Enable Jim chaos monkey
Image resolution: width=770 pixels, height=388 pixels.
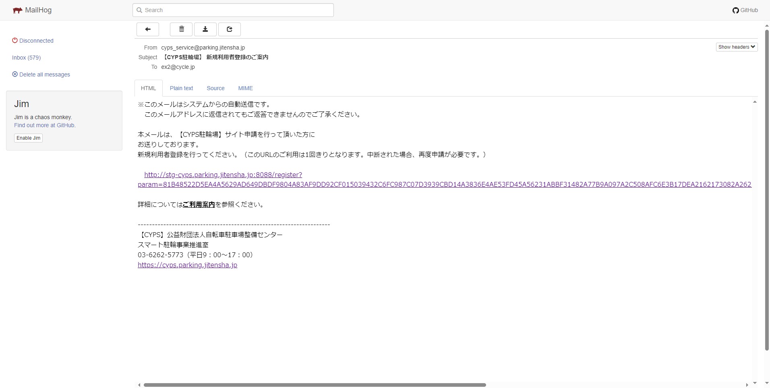(x=28, y=138)
